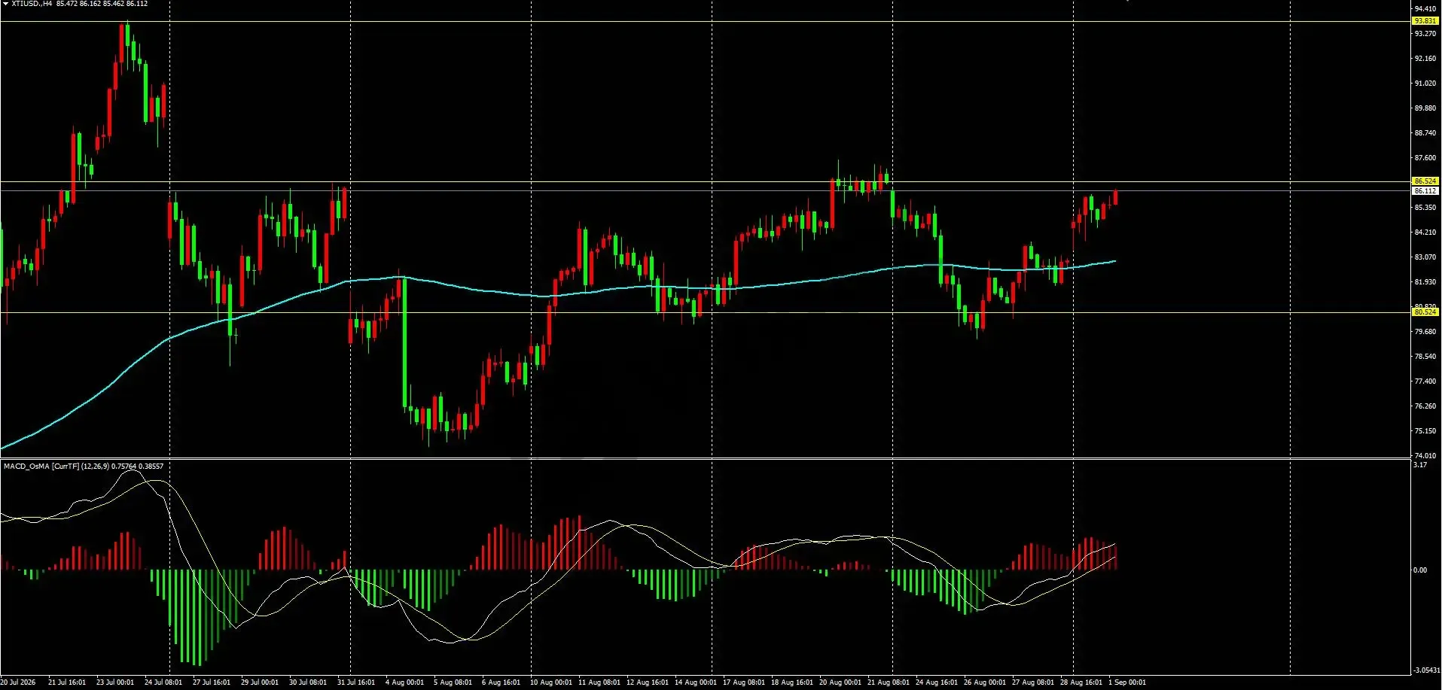The image size is (1442, 690).
Task: Click the 86.524 yellow price label
Action: (x=1425, y=181)
